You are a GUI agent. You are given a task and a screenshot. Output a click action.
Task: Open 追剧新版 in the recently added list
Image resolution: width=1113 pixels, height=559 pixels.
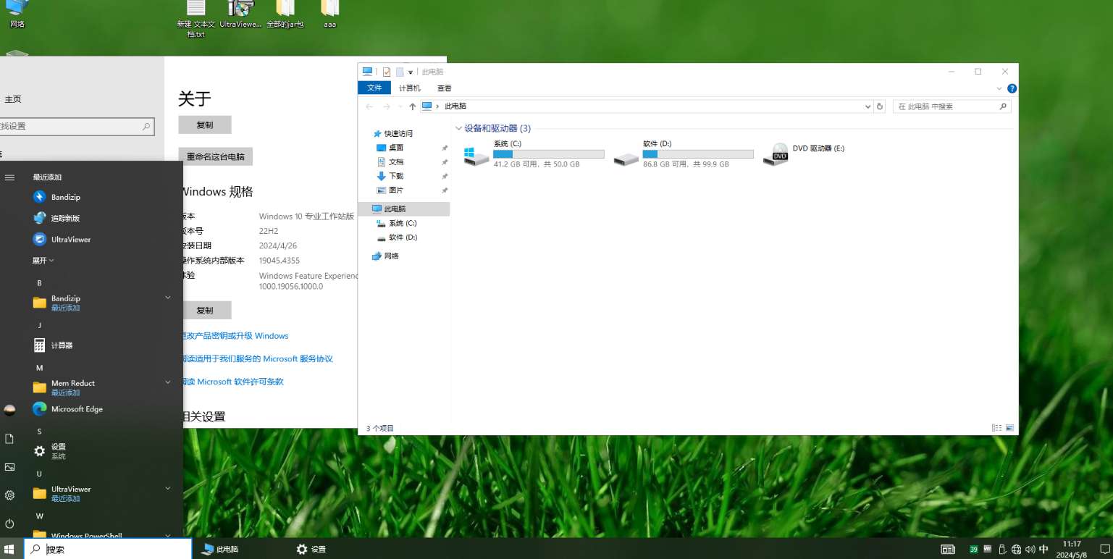[x=64, y=218]
